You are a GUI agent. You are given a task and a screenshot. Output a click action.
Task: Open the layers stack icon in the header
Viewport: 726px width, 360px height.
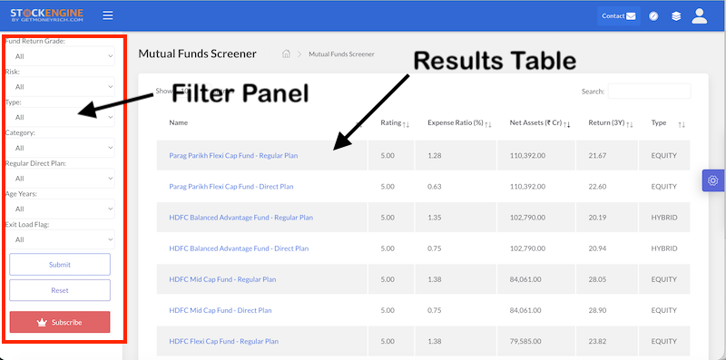coord(676,16)
